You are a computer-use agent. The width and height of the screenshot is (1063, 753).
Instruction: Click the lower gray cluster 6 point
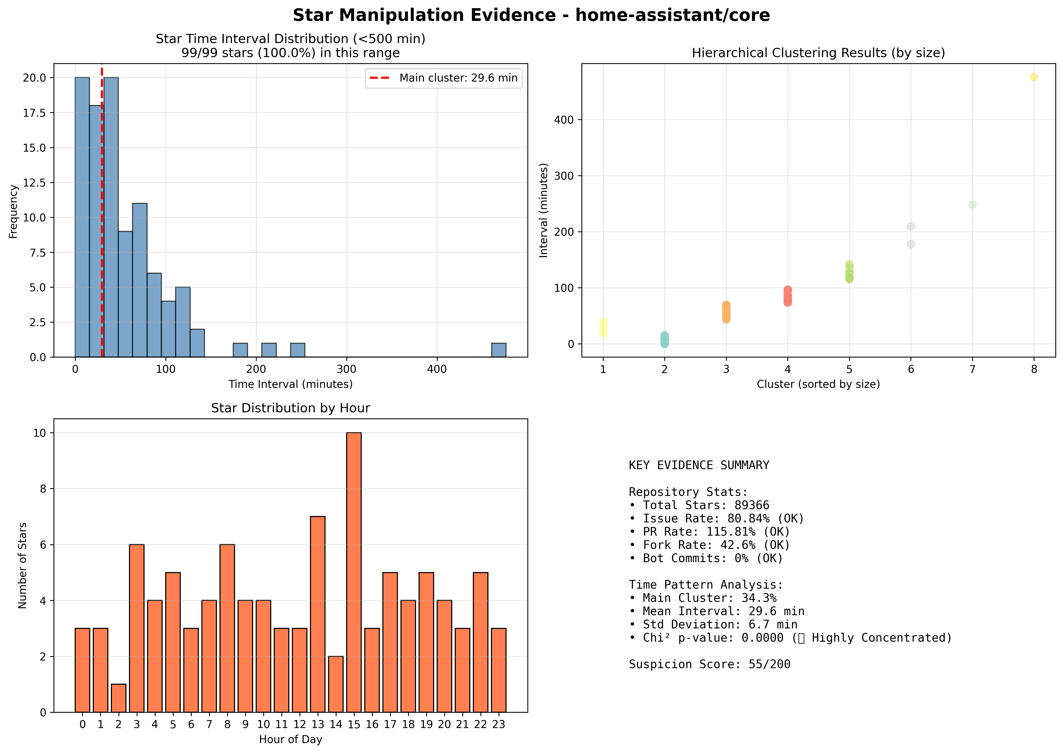tap(911, 244)
